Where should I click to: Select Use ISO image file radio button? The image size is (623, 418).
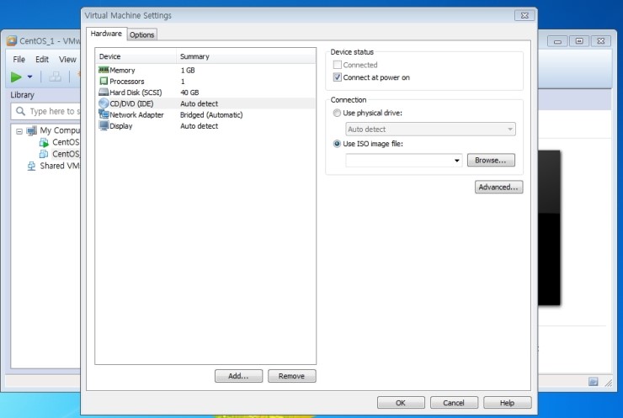[x=337, y=144]
